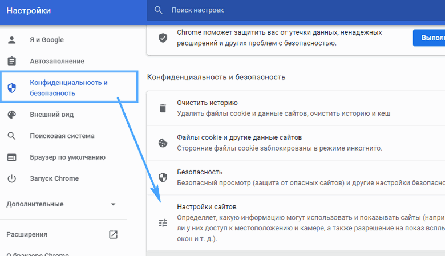Screen dimensions: 445x256
Task: Click the search magnifier icon in header
Action: tap(159, 10)
